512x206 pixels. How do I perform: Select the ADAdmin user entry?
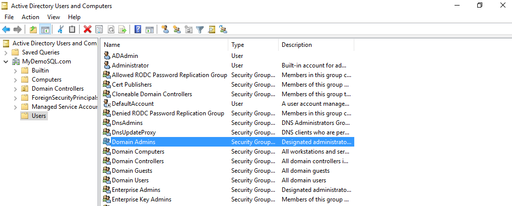124,56
